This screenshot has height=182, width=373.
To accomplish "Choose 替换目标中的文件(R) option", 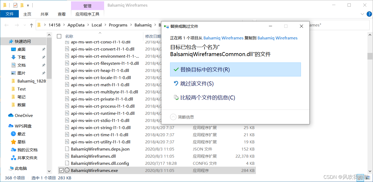I will pyautogui.click(x=235, y=69).
